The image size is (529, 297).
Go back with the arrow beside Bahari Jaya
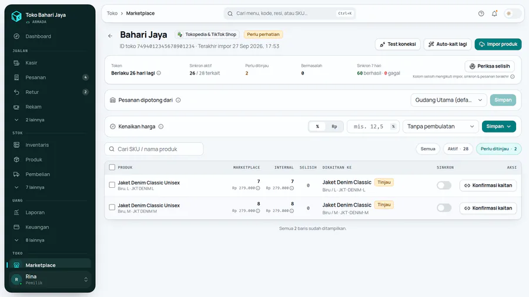pos(111,36)
